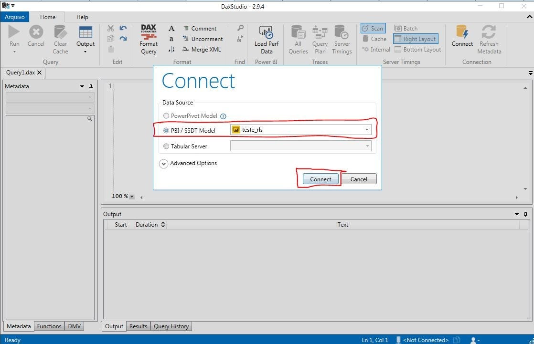Click the Find magnifier icon

pos(240,28)
